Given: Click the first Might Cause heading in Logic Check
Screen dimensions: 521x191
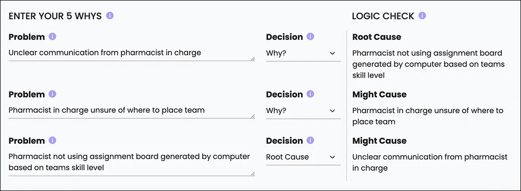Looking at the screenshot, I should [379, 94].
